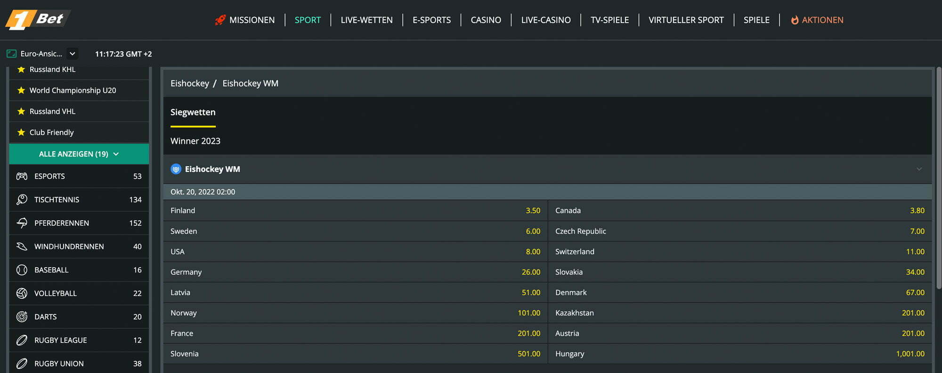Bet on Canada at 3.80
This screenshot has width=942, height=373.
(739, 210)
